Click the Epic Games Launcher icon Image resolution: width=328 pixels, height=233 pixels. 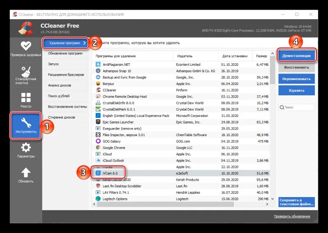point(98,122)
